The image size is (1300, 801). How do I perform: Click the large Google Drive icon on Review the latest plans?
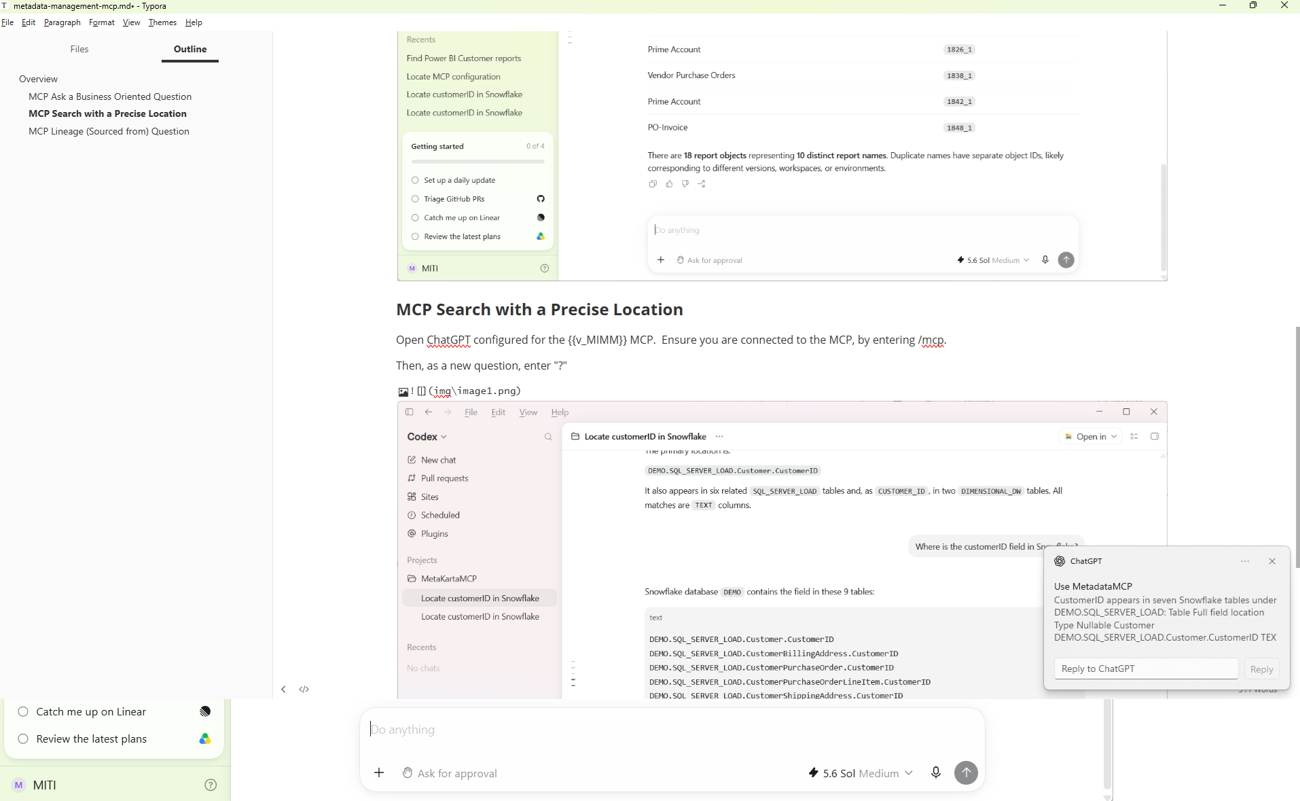pos(205,739)
